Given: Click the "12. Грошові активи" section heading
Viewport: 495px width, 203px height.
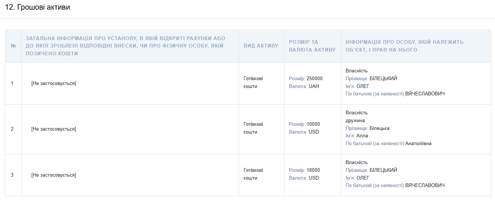Looking at the screenshot, I should pos(38,7).
